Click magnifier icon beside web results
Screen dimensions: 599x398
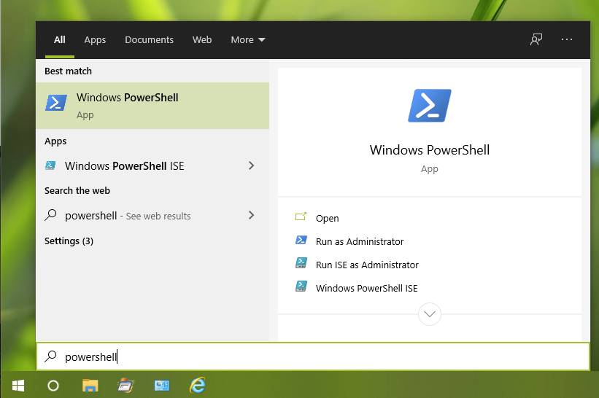50,215
